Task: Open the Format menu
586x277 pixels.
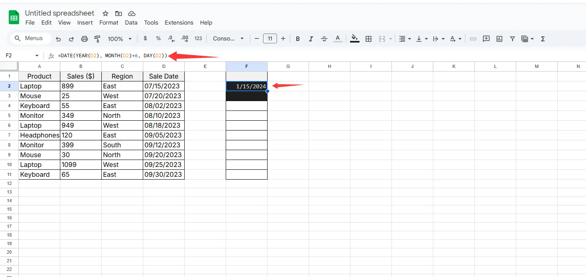Action: click(x=109, y=23)
